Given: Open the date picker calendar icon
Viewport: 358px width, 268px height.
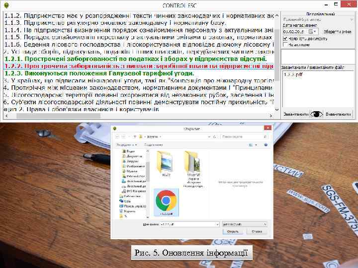Looking at the screenshot, I should click(x=311, y=31).
